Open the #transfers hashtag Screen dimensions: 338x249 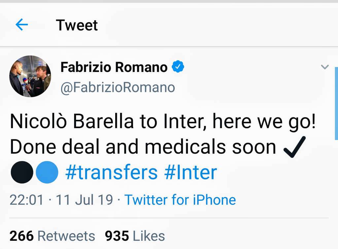112,172
